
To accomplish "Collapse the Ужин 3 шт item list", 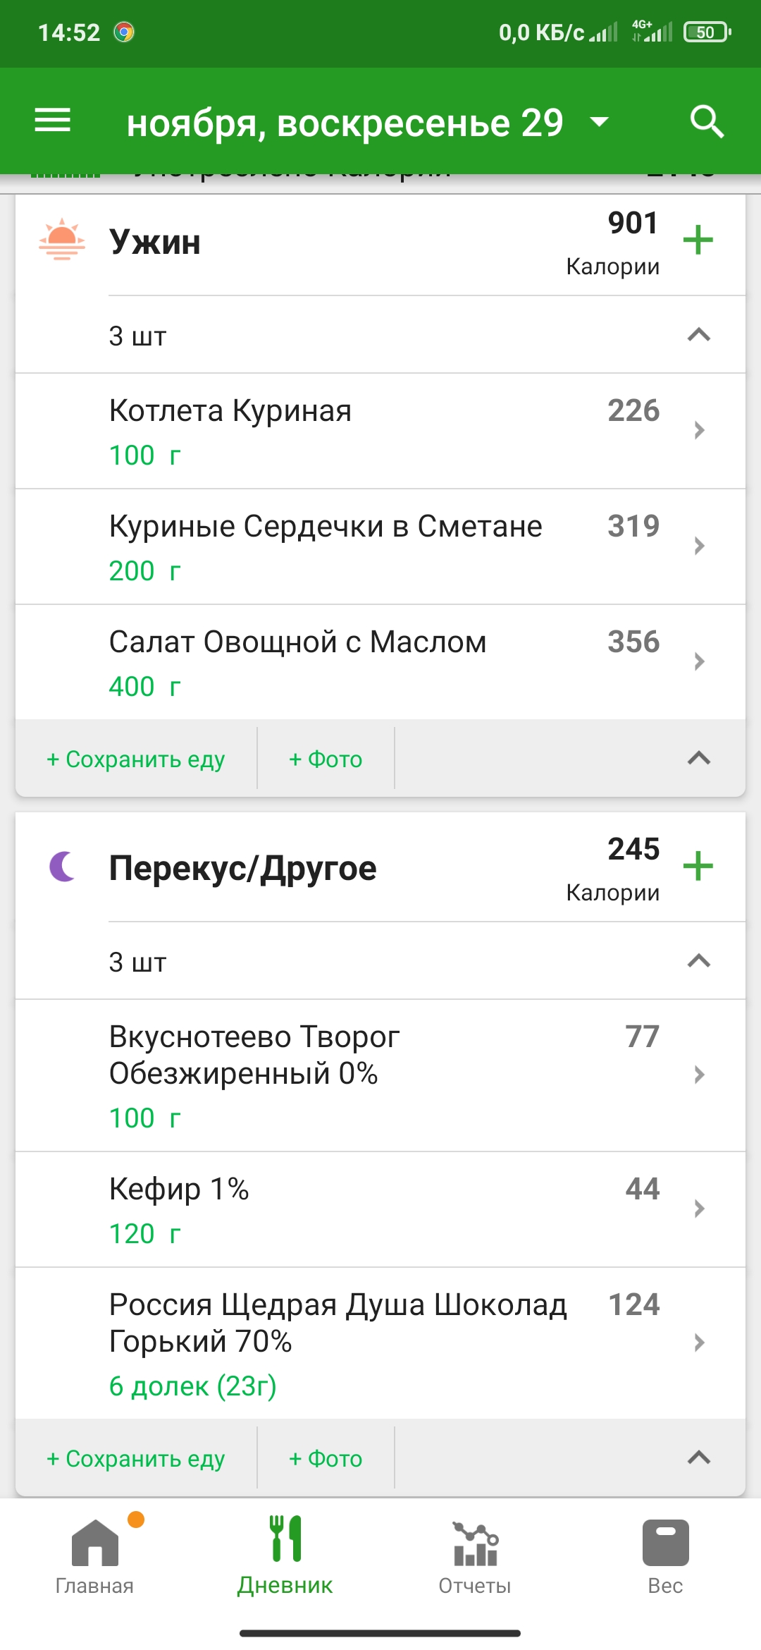I will [698, 335].
